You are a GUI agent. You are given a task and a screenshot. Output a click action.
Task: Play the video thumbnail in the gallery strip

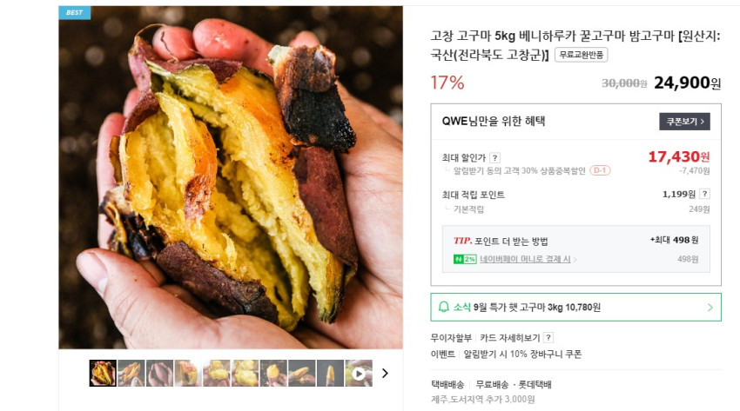[x=359, y=374]
